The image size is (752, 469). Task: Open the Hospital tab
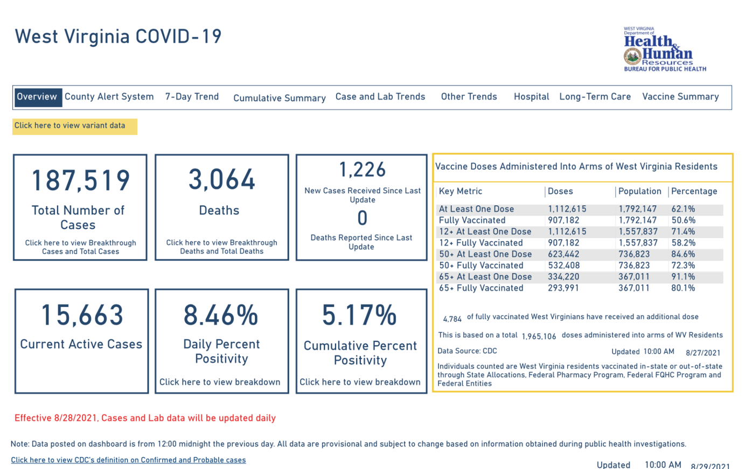coord(531,97)
